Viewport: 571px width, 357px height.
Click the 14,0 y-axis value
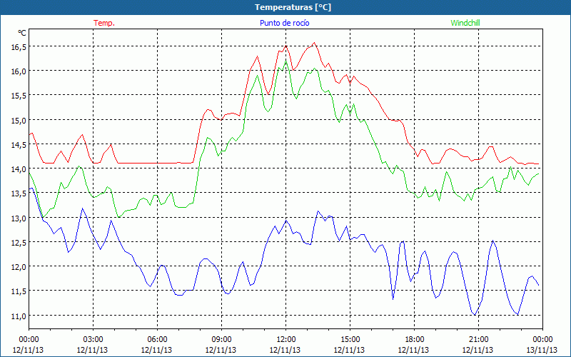19,169
